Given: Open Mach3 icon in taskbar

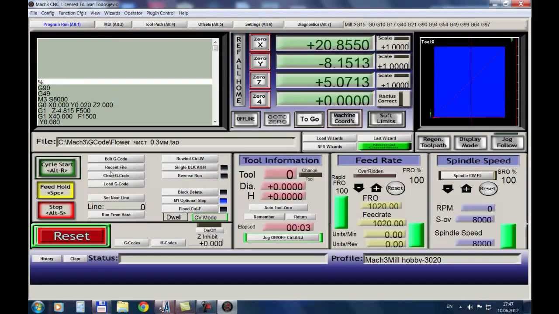Looking at the screenshot, I should [227, 307].
